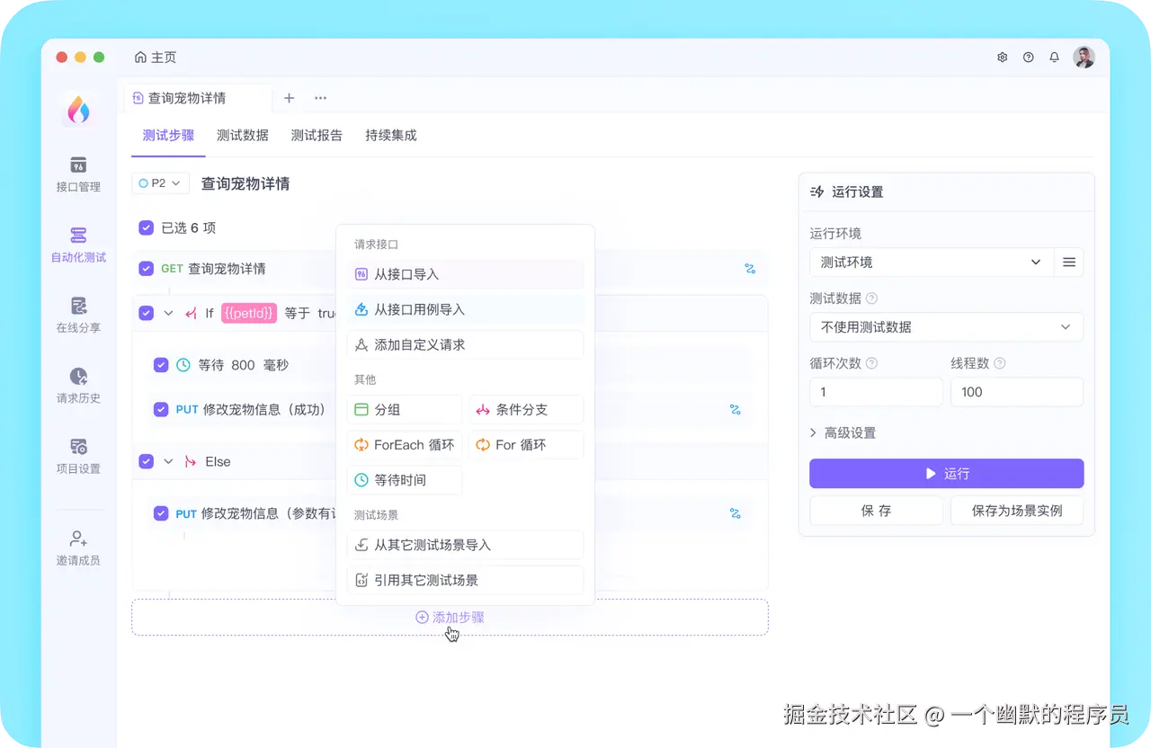Open the notification bell

coord(1054,57)
